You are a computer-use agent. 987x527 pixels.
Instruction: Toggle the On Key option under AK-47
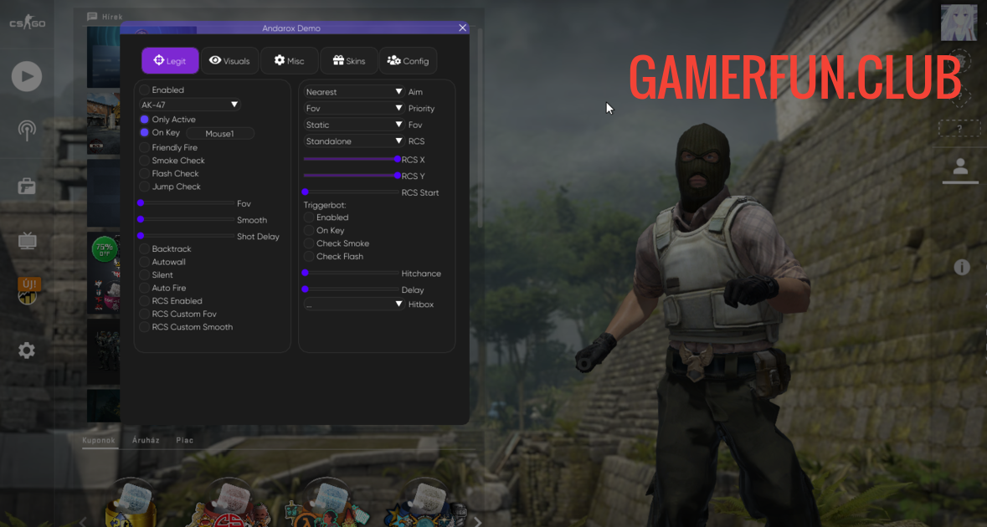pyautogui.click(x=145, y=133)
